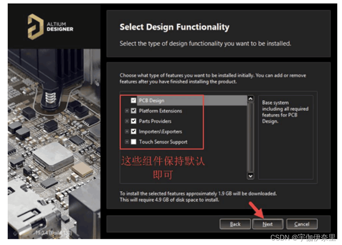
Task: Click the feature list scroll up arrow
Action: 251,99
